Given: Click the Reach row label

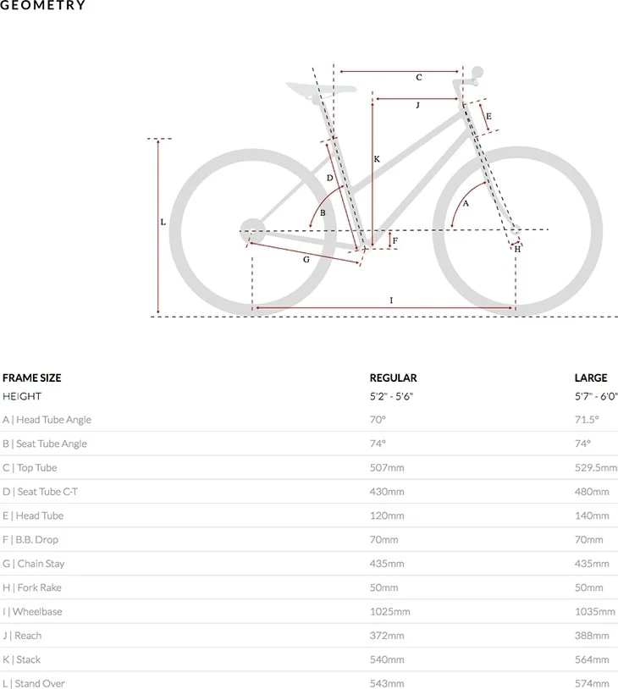Looking at the screenshot, I should coord(22,636).
